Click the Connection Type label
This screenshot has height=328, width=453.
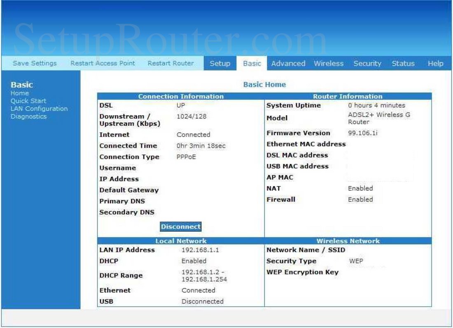129,157
